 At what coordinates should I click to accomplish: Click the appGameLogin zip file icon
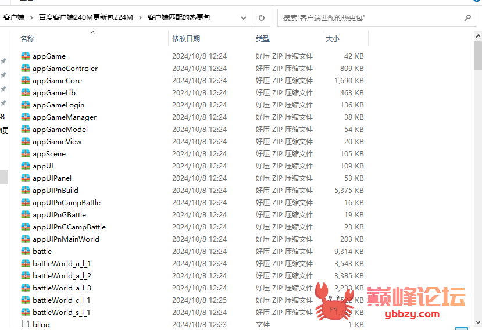click(x=26, y=105)
